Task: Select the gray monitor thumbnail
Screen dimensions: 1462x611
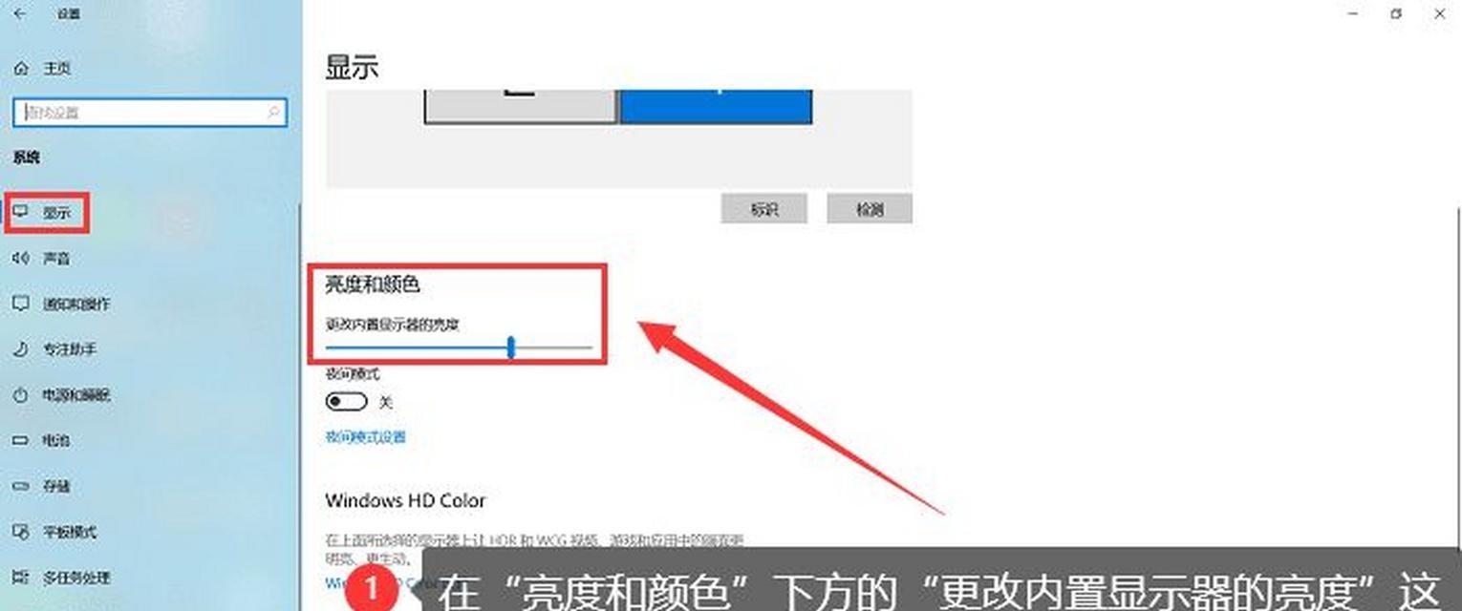Action: [521, 106]
